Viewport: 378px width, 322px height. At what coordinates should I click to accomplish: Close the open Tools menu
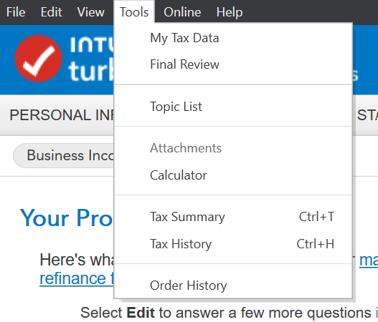pos(134,12)
